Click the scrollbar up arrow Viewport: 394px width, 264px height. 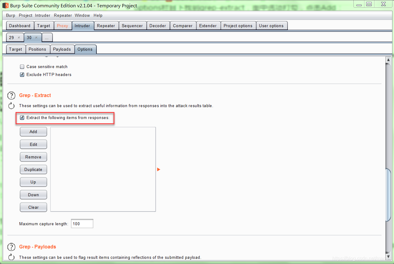click(388, 60)
